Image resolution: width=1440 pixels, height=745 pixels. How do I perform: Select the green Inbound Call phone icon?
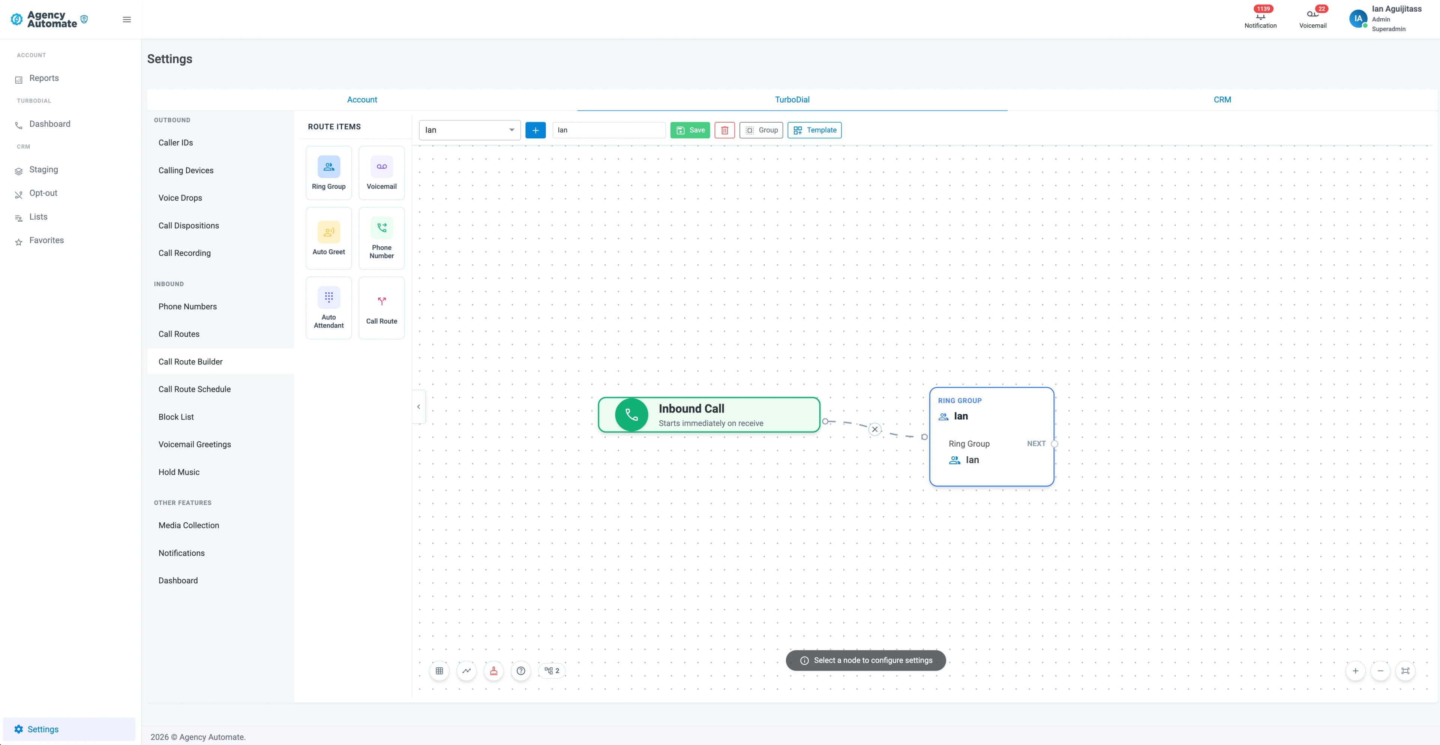[631, 415]
